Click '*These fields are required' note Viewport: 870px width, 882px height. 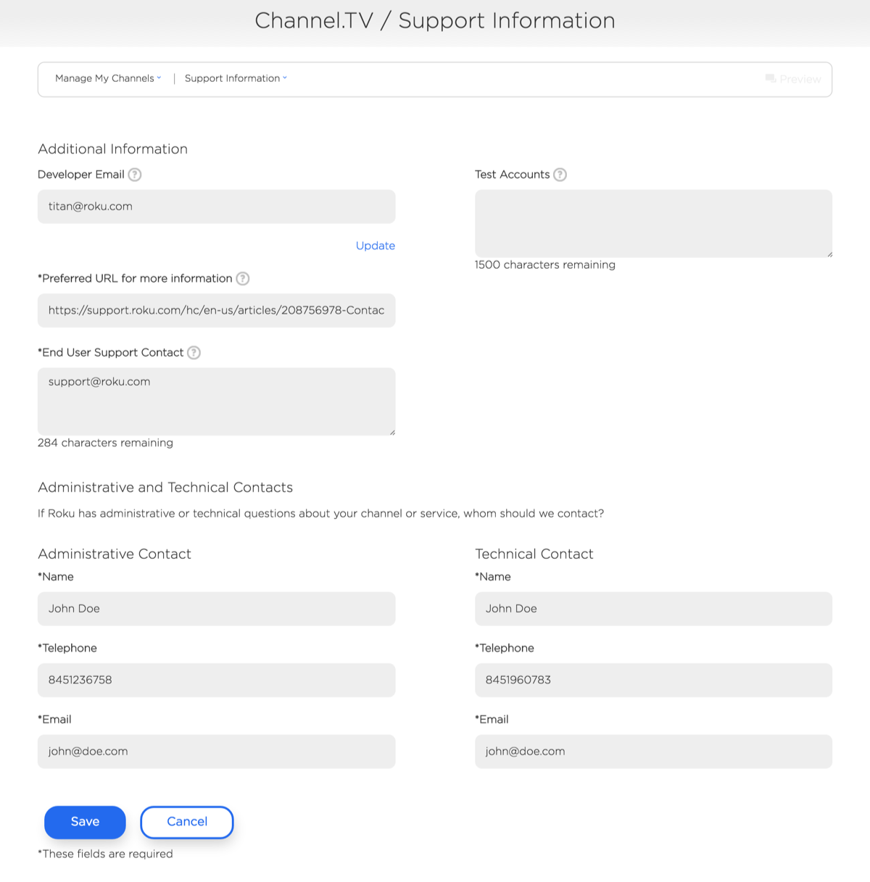tap(105, 854)
